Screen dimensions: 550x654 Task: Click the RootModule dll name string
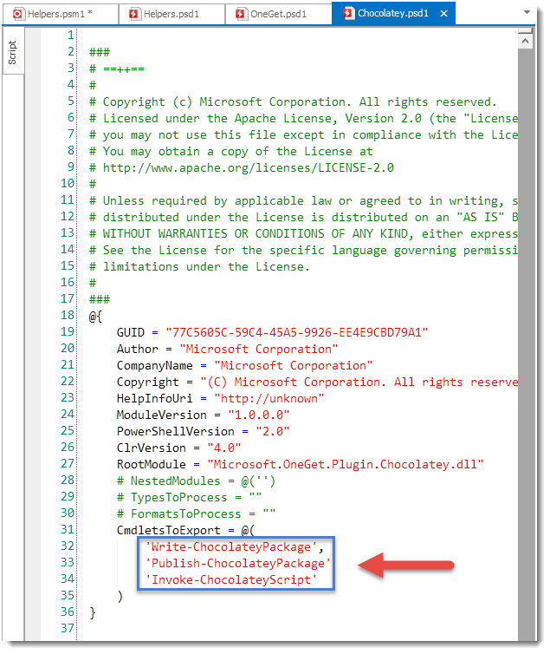coord(346,464)
